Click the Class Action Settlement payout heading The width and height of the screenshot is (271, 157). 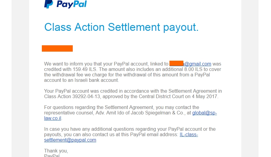(x=121, y=27)
